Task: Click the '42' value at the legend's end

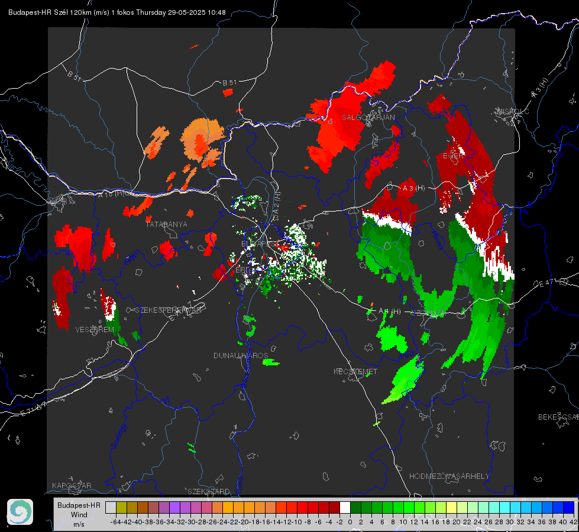Action: tap(573, 522)
